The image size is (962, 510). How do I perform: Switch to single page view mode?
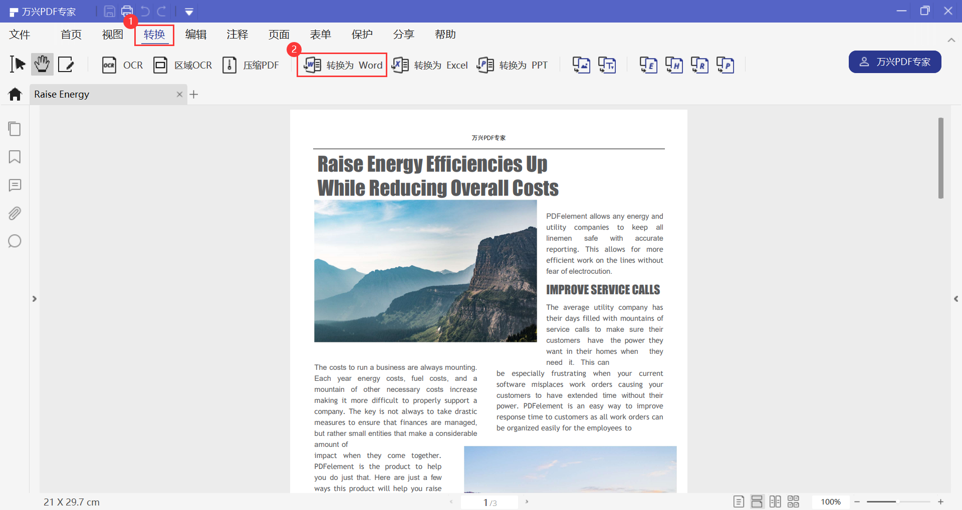(x=739, y=501)
